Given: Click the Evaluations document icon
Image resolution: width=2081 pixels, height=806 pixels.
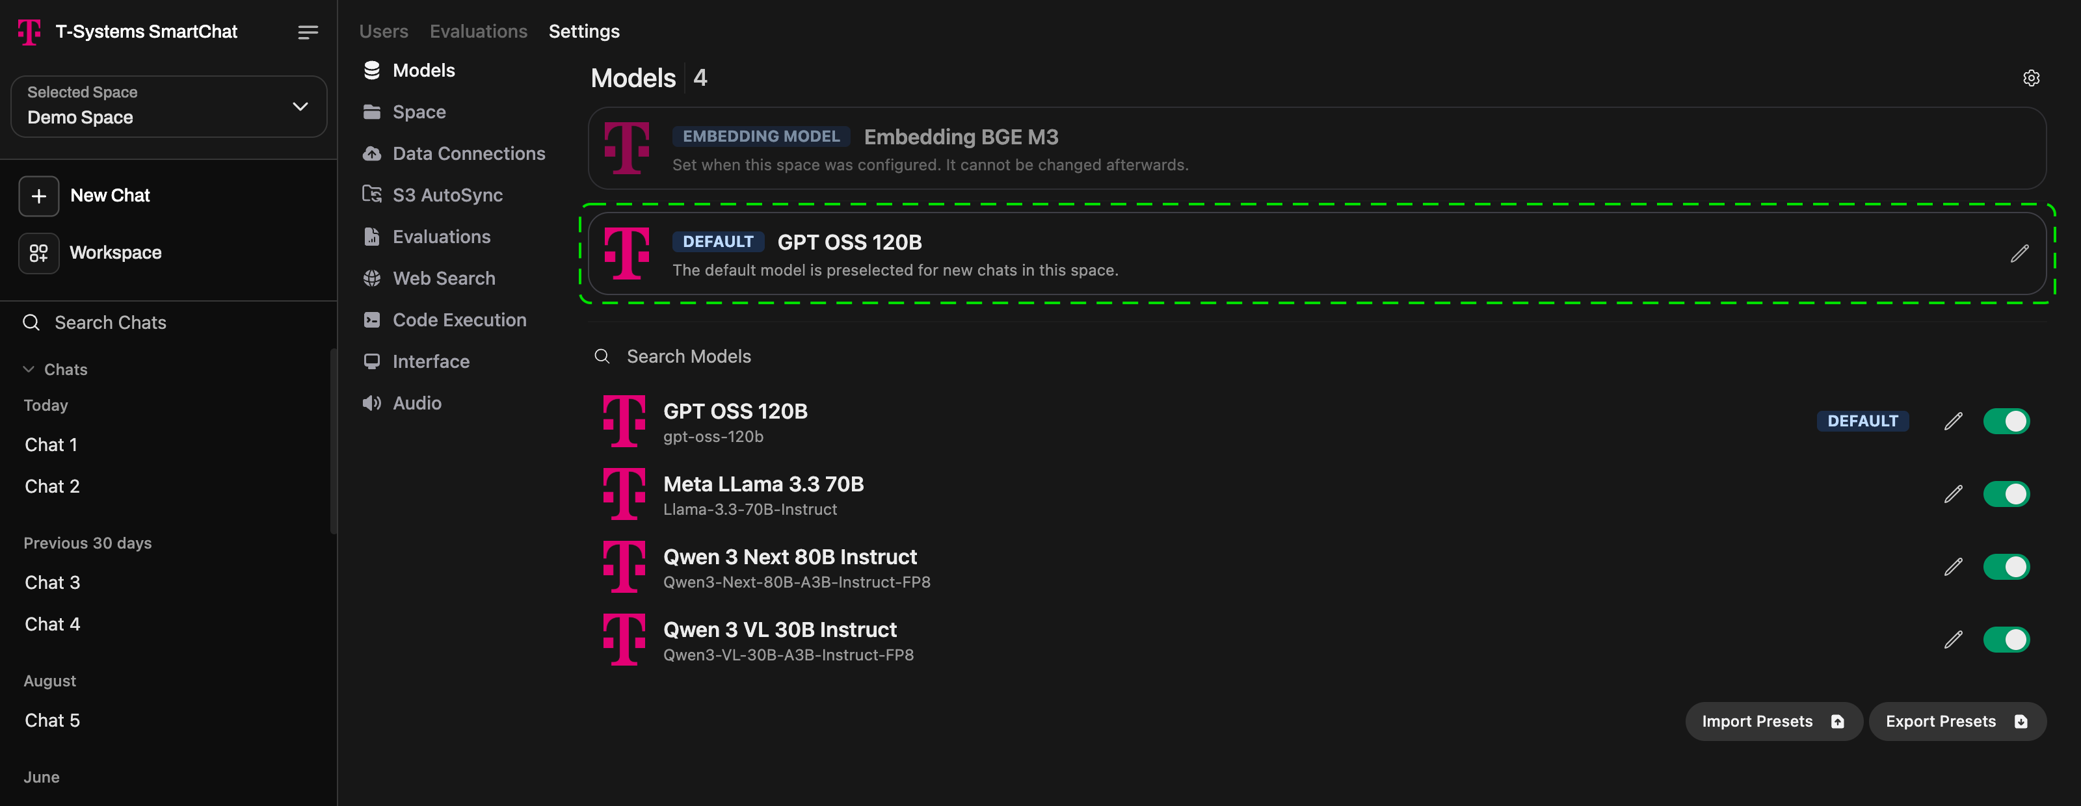Looking at the screenshot, I should click(x=371, y=237).
